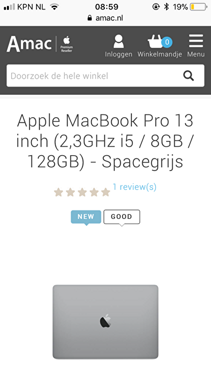
Task: Open the '1 review(s)' link
Action: pos(134,187)
